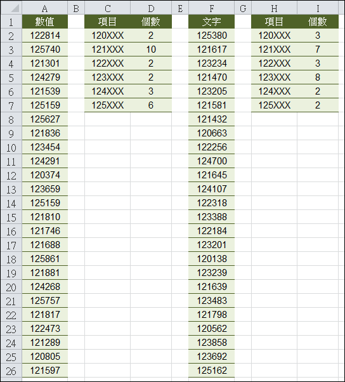Select cell containing 124700

(212, 161)
